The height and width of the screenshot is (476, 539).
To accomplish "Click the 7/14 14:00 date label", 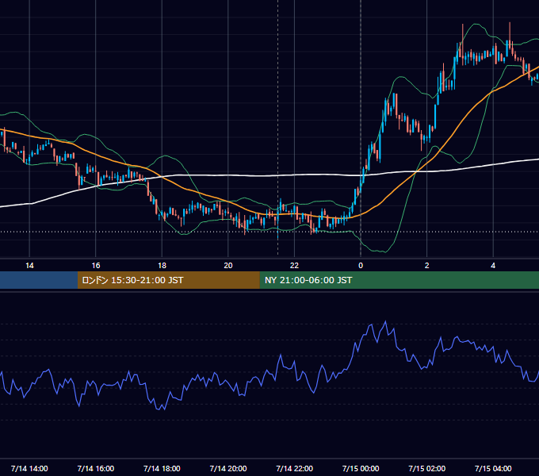I will point(29,468).
